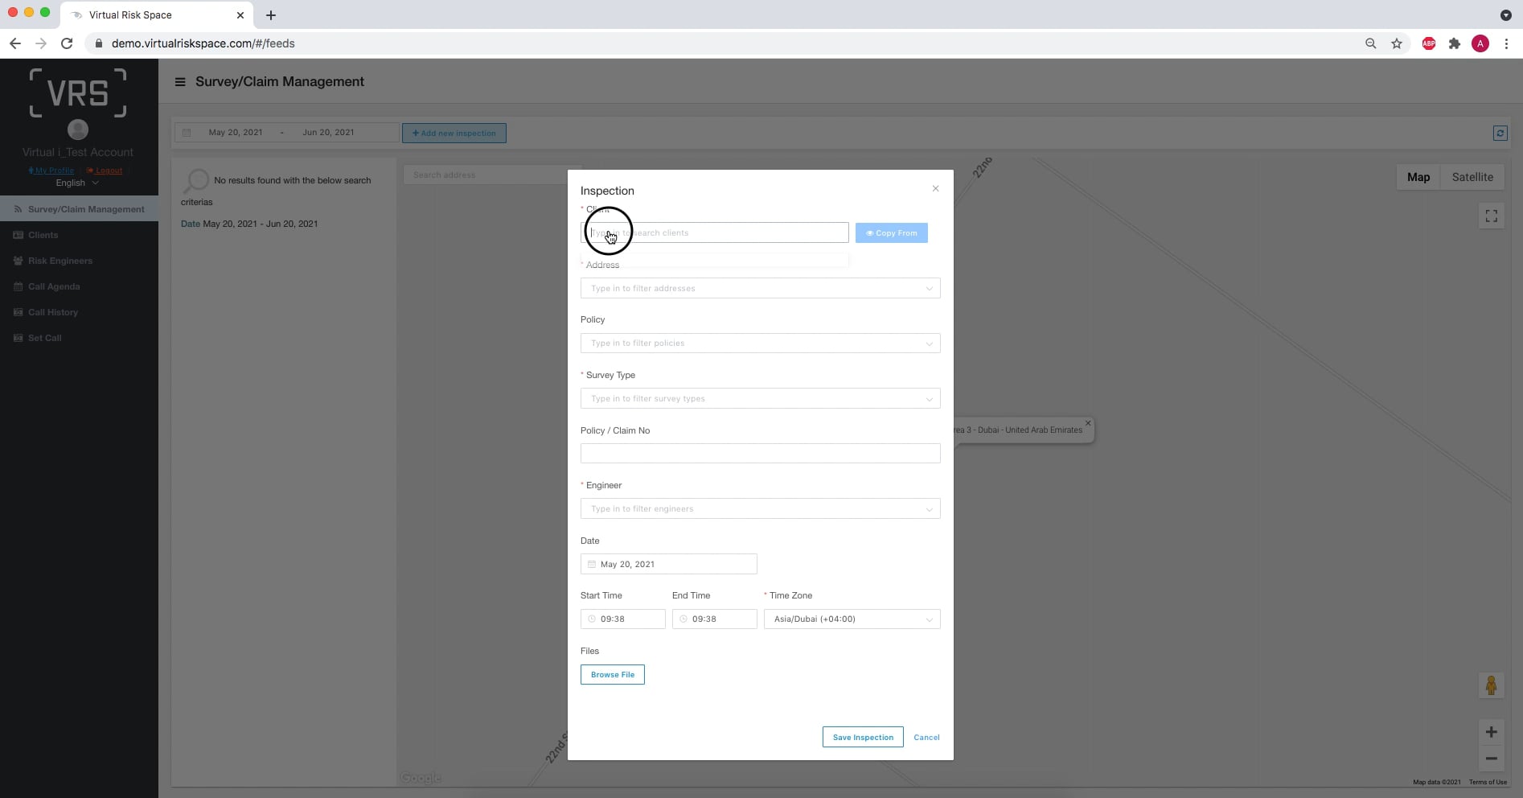1523x798 pixels.
Task: Click the End Time field
Action: pos(714,619)
